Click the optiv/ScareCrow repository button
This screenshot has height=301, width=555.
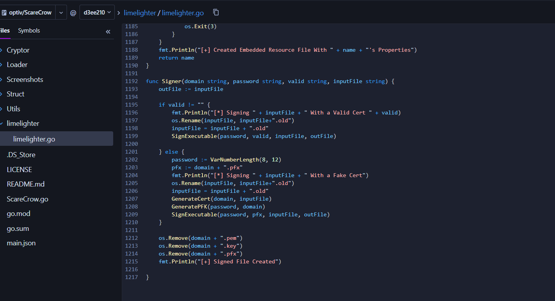[x=27, y=13]
